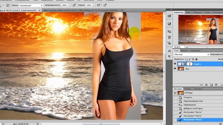This screenshot has width=223, height=125.
Task: Click the Фон layer name
Action: [187, 69]
